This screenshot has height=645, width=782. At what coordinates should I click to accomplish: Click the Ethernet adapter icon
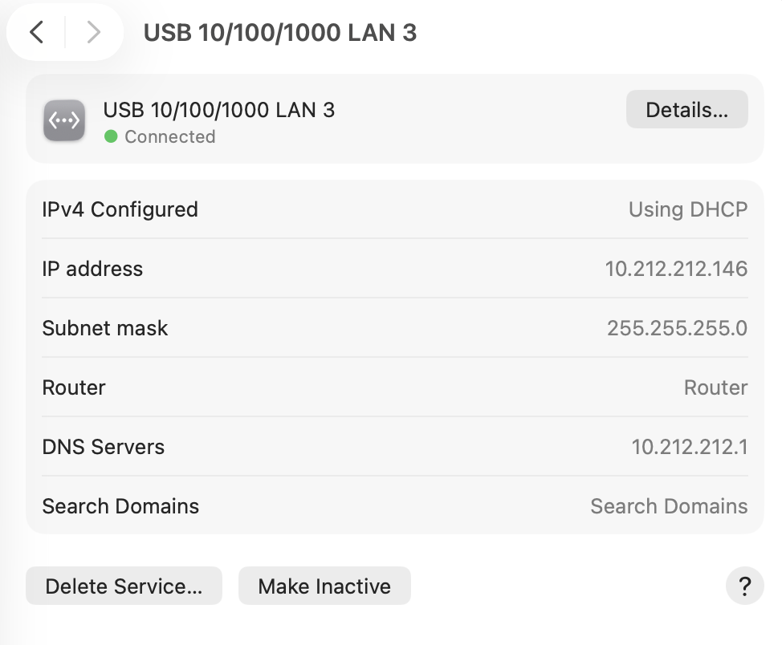pyautogui.click(x=64, y=121)
